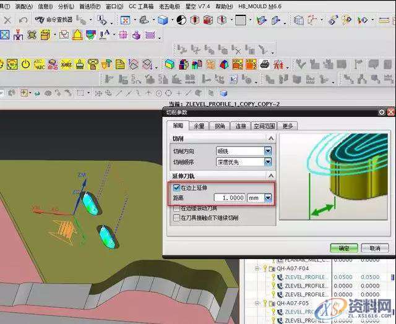Collapse the QH-A07-F04 tree group
This screenshot has width=396, height=324.
258,270
